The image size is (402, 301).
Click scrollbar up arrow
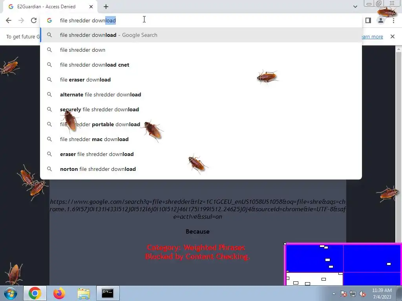[x=399, y=49]
